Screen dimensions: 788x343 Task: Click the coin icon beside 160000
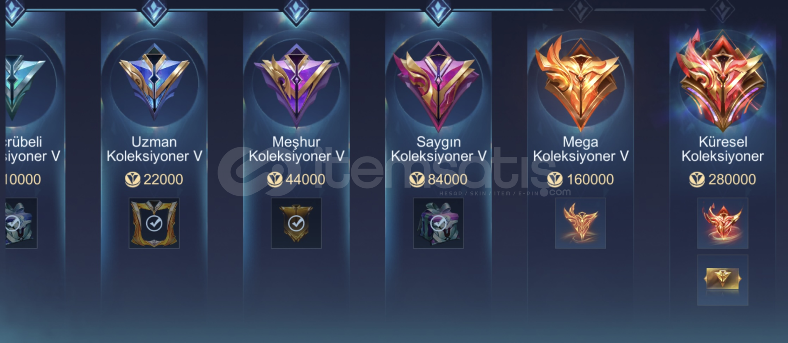555,180
